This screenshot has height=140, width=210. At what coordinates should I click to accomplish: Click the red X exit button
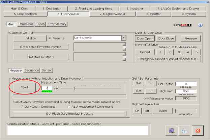click(198, 131)
